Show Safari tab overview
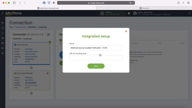The image size is (192, 108). [188, 3]
